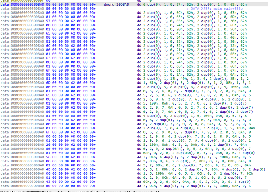Select row with values 74h, 62h and 6Fh, 62h
Viewport: 268px width, 192px height.
(192, 25)
